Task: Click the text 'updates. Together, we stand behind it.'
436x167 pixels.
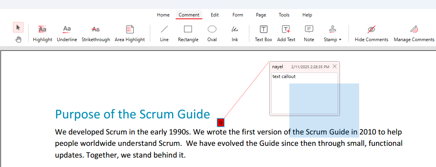Action: click(120, 155)
